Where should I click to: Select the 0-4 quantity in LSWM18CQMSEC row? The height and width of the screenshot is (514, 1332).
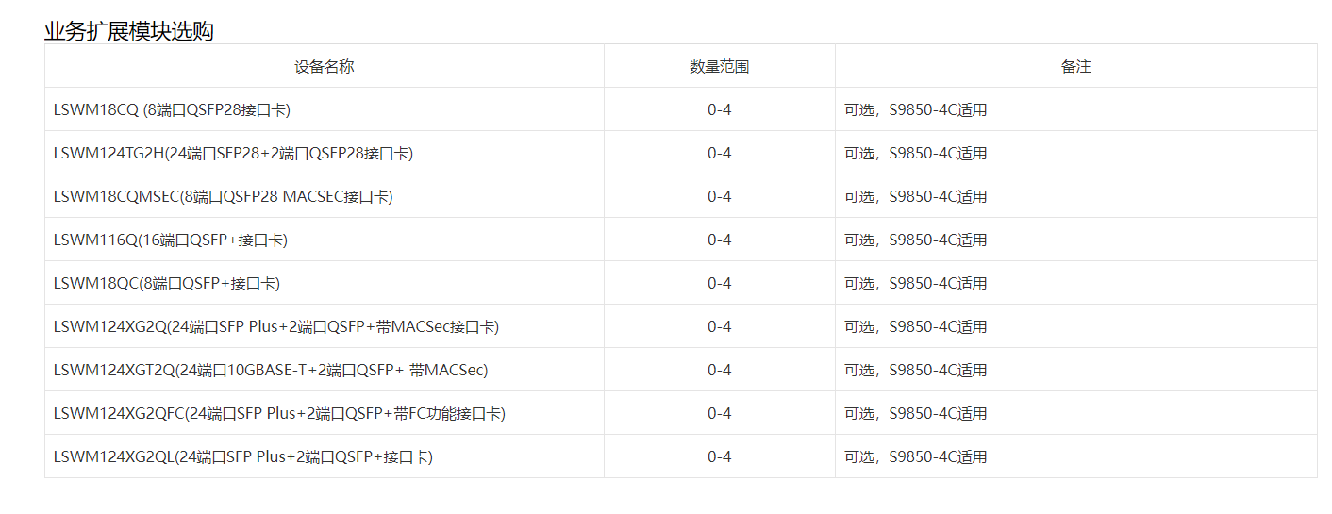[719, 197]
